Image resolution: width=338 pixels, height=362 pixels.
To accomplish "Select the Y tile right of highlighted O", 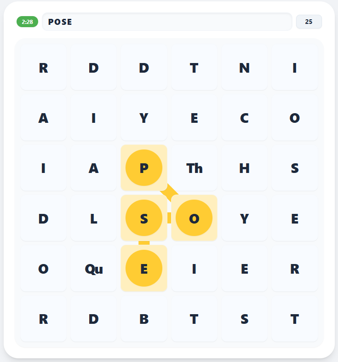I will (x=244, y=218).
